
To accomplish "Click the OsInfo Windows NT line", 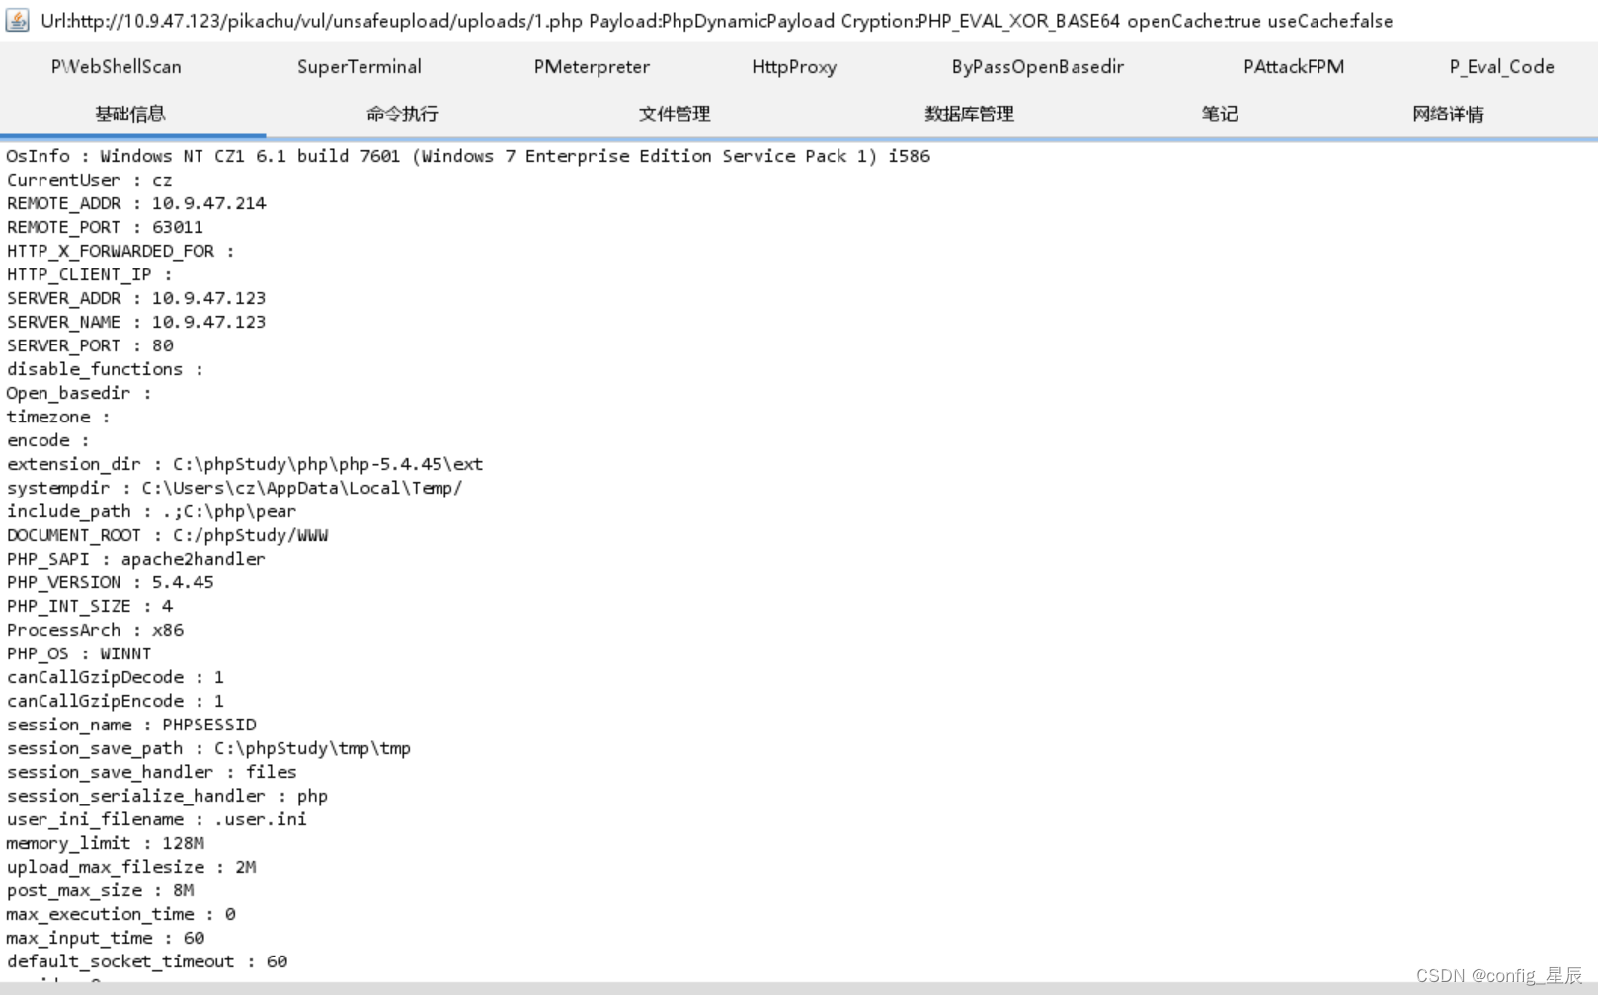I will pyautogui.click(x=468, y=156).
